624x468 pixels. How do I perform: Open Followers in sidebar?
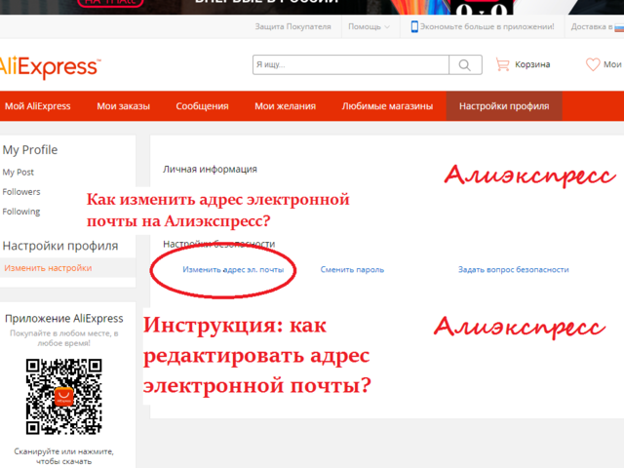coord(21,192)
